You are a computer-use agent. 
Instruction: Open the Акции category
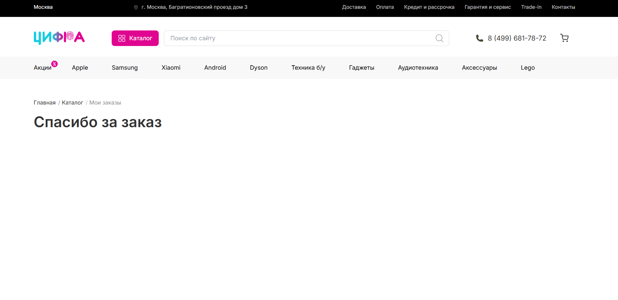(42, 68)
